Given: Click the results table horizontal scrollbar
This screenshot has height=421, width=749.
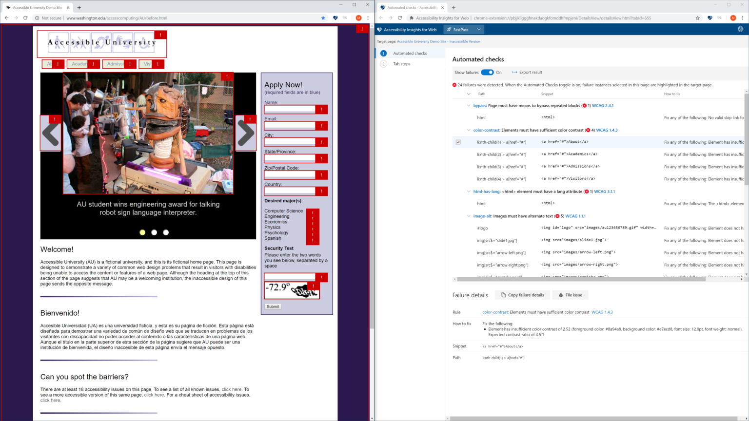Looking at the screenshot, I should (x=581, y=279).
